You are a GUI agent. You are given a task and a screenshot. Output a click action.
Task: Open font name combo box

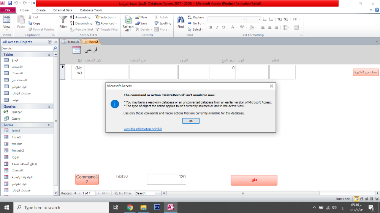click(x=226, y=19)
